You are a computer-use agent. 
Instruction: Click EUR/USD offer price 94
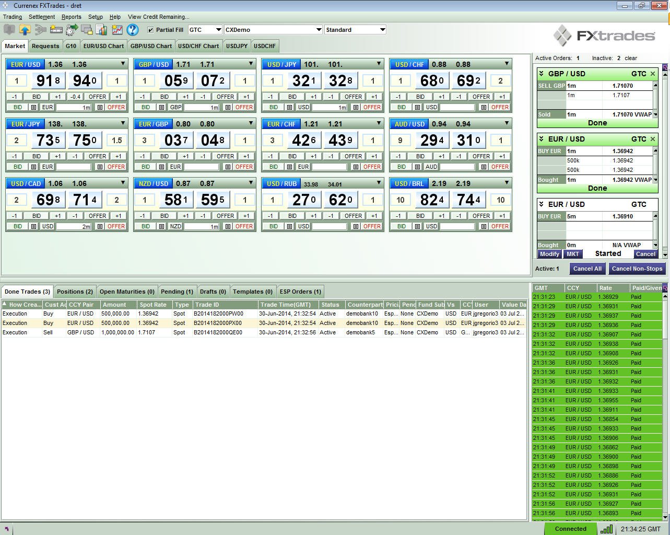84,80
